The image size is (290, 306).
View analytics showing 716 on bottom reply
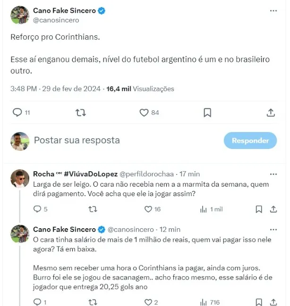coord(204,302)
